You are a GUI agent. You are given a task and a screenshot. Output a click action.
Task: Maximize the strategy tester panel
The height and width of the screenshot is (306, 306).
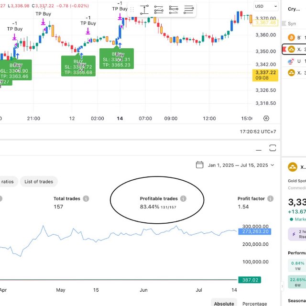pos(273,148)
